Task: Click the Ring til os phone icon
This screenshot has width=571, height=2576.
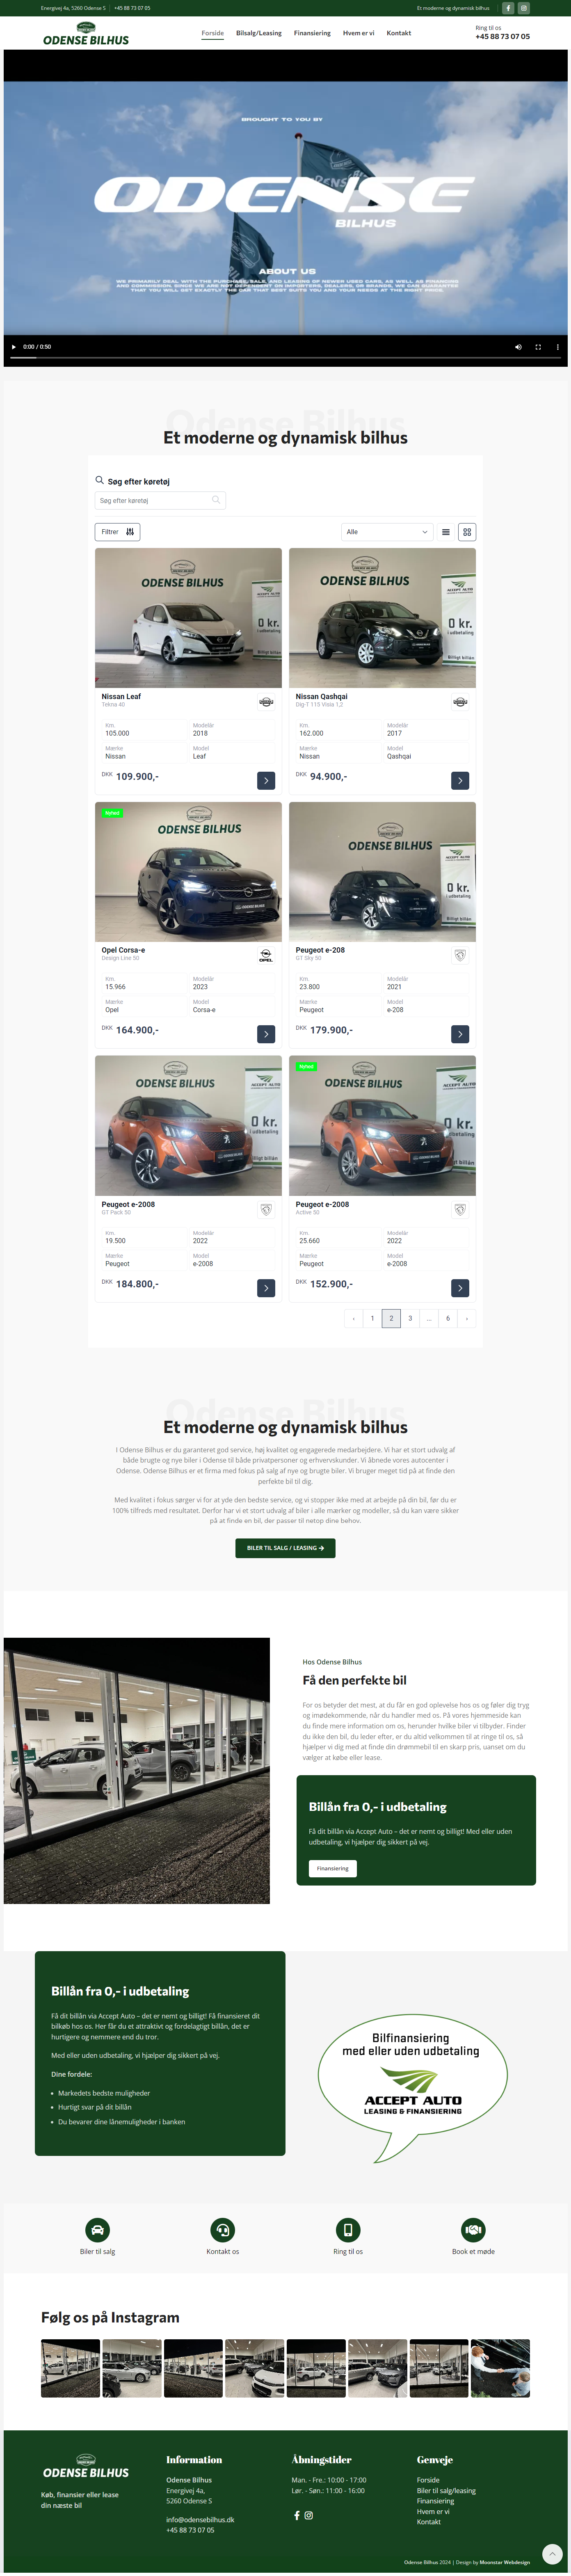Action: tap(348, 2230)
